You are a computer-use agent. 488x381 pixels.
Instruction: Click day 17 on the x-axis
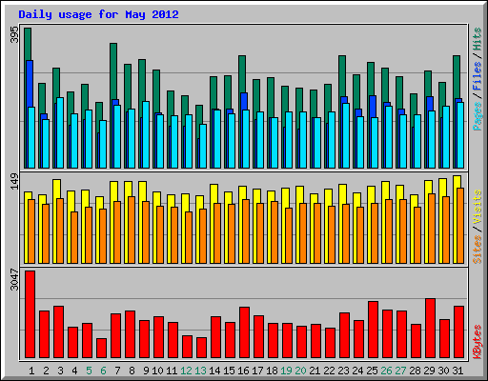tap(257, 371)
